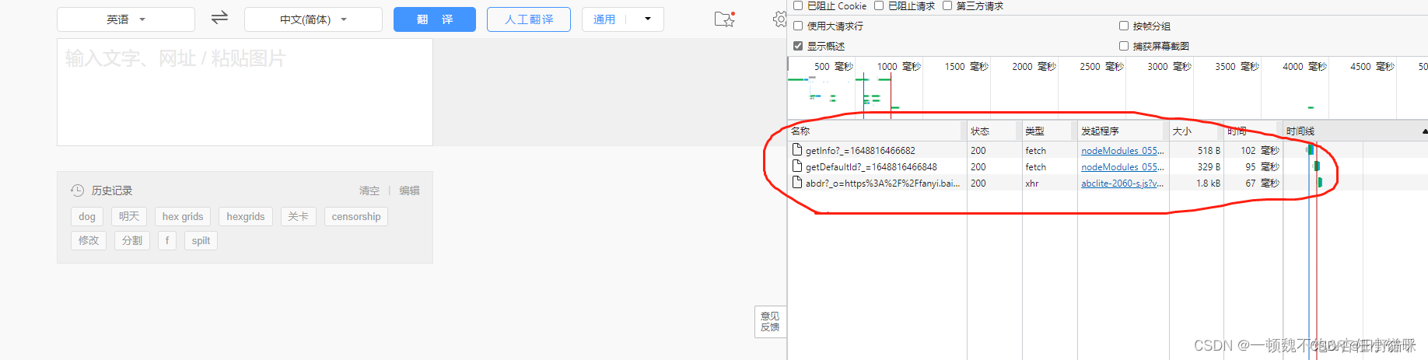Enable 按帧分组 checkbox
The image size is (1428, 360).
click(x=1124, y=26)
